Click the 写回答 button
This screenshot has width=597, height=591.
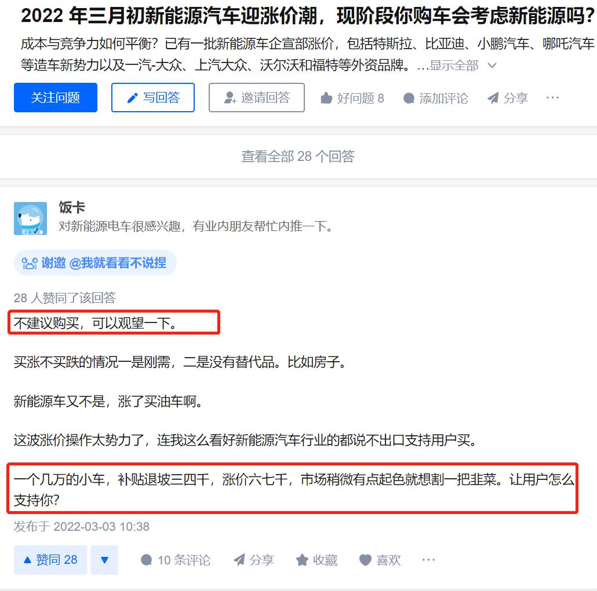pos(153,97)
